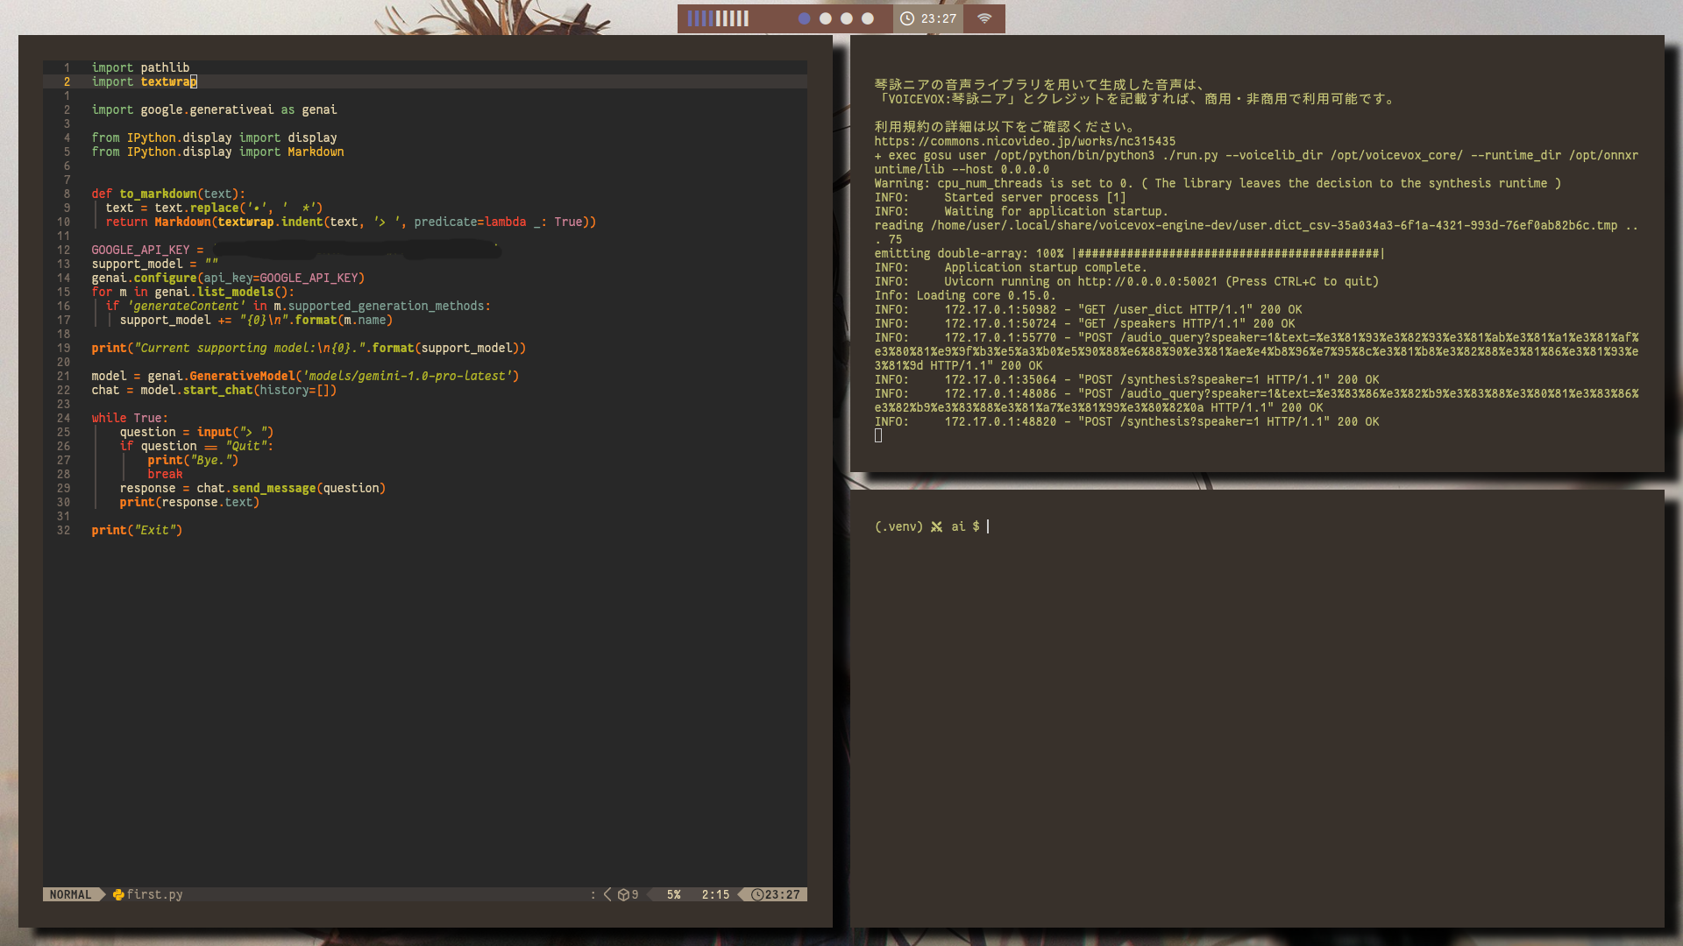Select the Python icon in the editor statusline

point(119,894)
